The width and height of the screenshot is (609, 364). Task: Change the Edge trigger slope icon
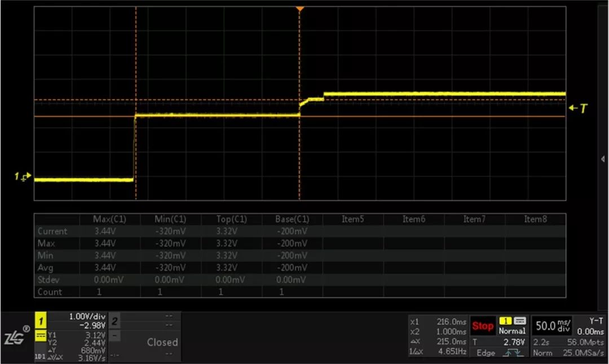pyautogui.click(x=513, y=353)
